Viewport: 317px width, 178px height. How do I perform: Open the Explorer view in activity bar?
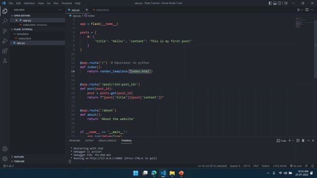point(5,11)
